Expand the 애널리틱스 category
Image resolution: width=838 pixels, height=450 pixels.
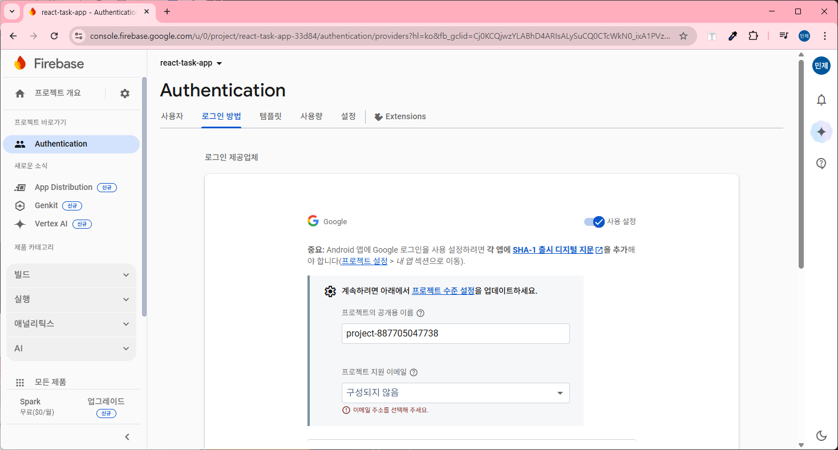(x=71, y=324)
